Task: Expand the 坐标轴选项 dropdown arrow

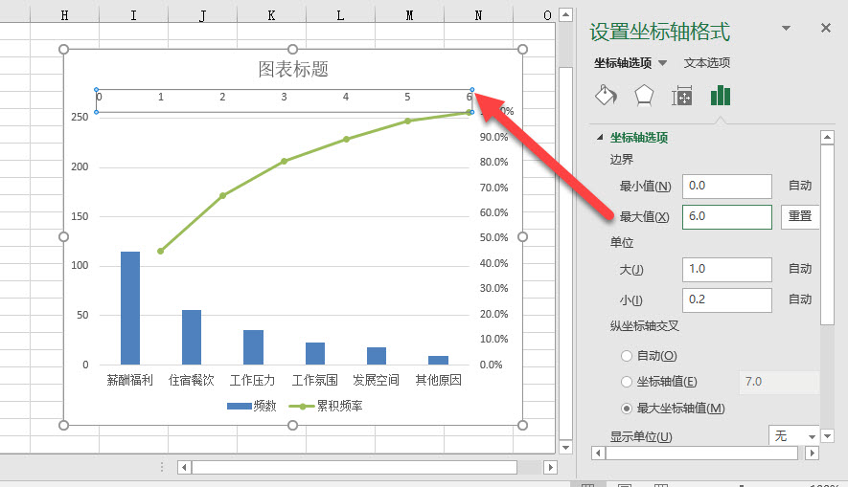Action: click(x=662, y=63)
